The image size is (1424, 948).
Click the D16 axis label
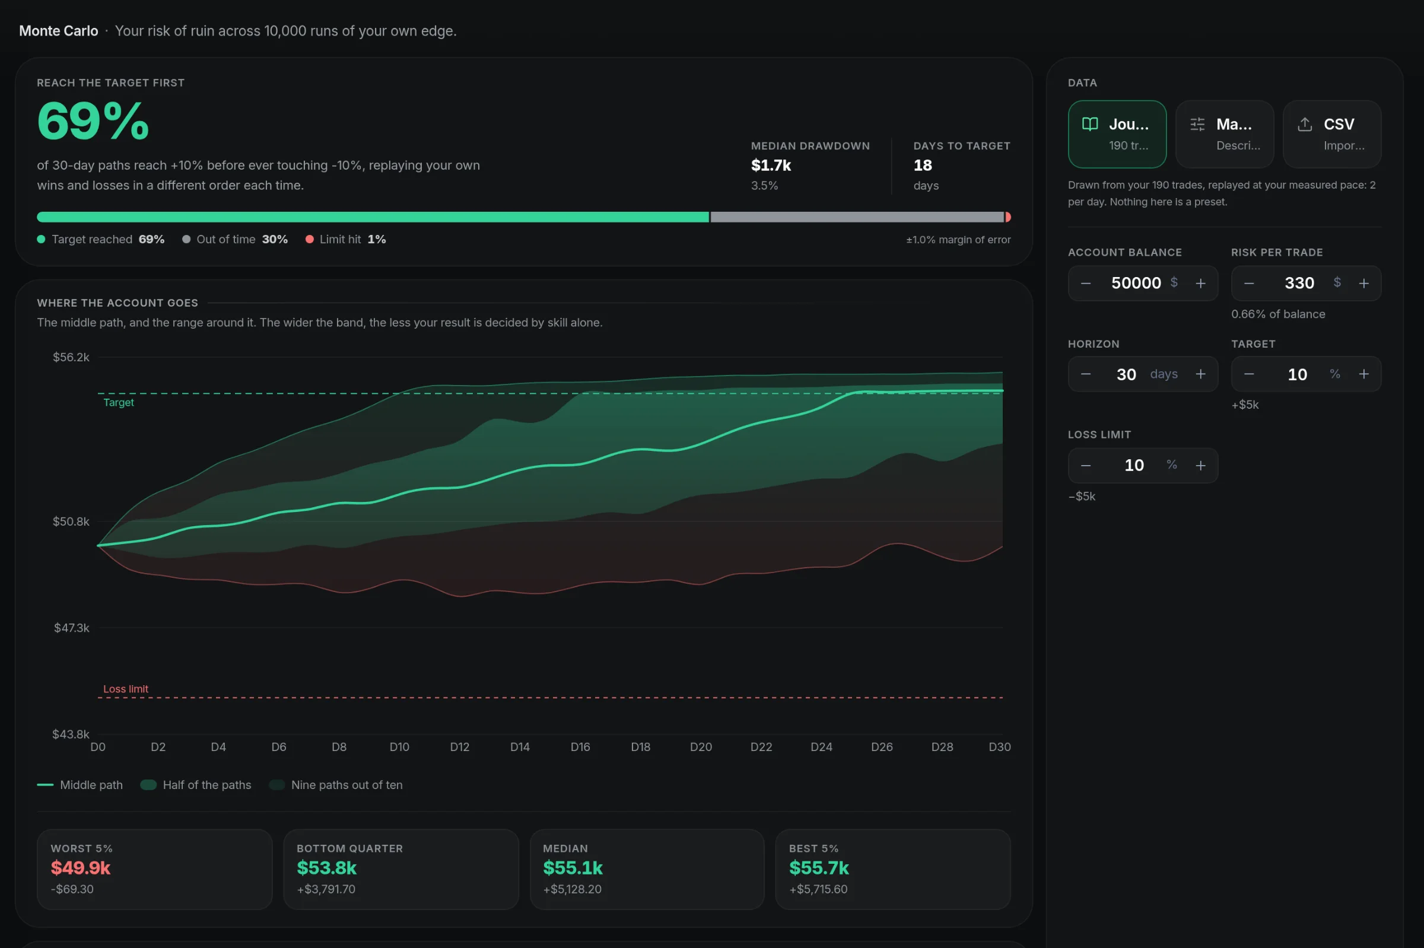click(x=580, y=747)
